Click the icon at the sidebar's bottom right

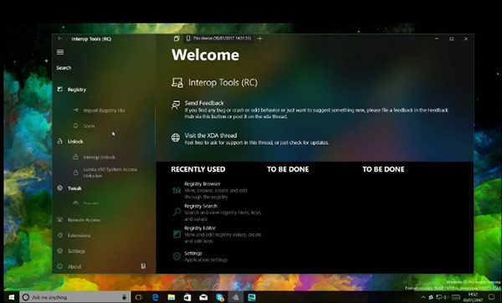[x=143, y=266]
